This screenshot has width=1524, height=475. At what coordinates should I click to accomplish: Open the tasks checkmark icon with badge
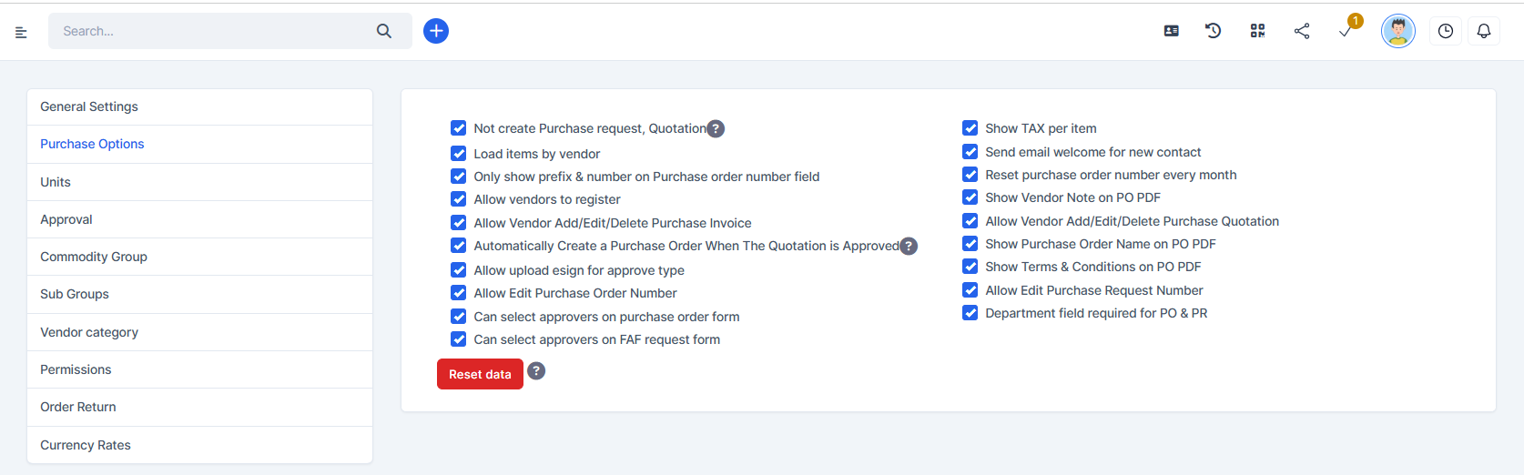(1346, 31)
